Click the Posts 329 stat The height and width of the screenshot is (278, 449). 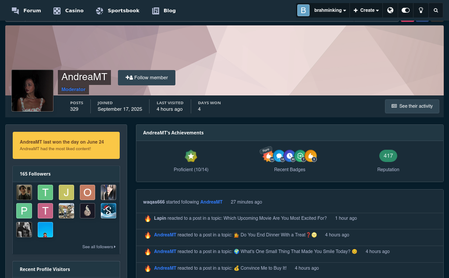tap(76, 106)
